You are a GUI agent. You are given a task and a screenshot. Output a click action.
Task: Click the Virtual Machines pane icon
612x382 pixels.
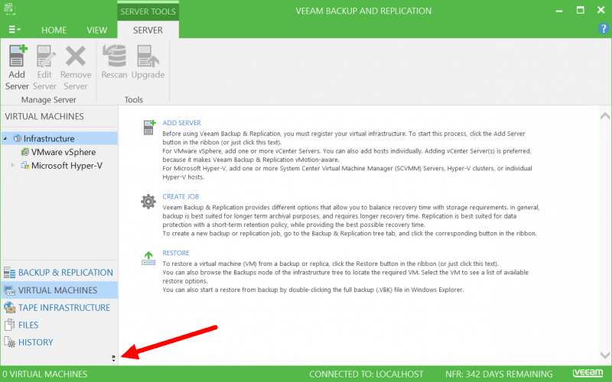(x=9, y=290)
